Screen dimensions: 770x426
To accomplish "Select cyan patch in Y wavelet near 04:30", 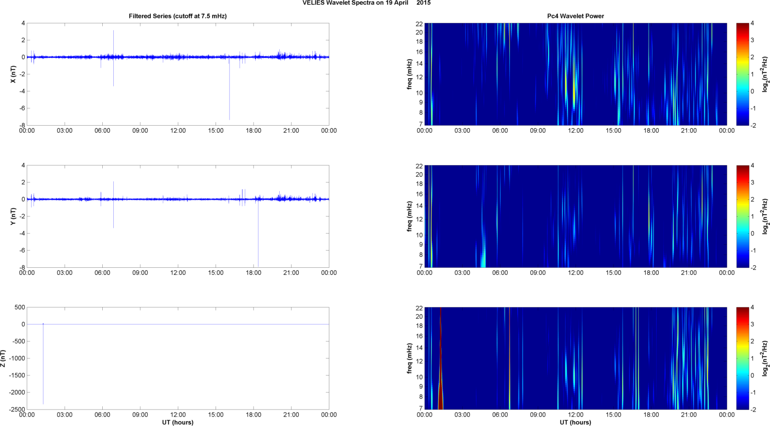I will pos(483,259).
